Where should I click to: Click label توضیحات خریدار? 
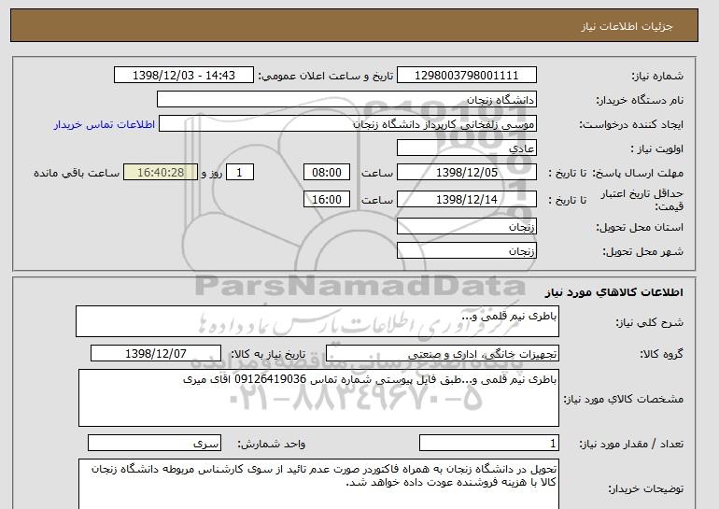(646, 488)
